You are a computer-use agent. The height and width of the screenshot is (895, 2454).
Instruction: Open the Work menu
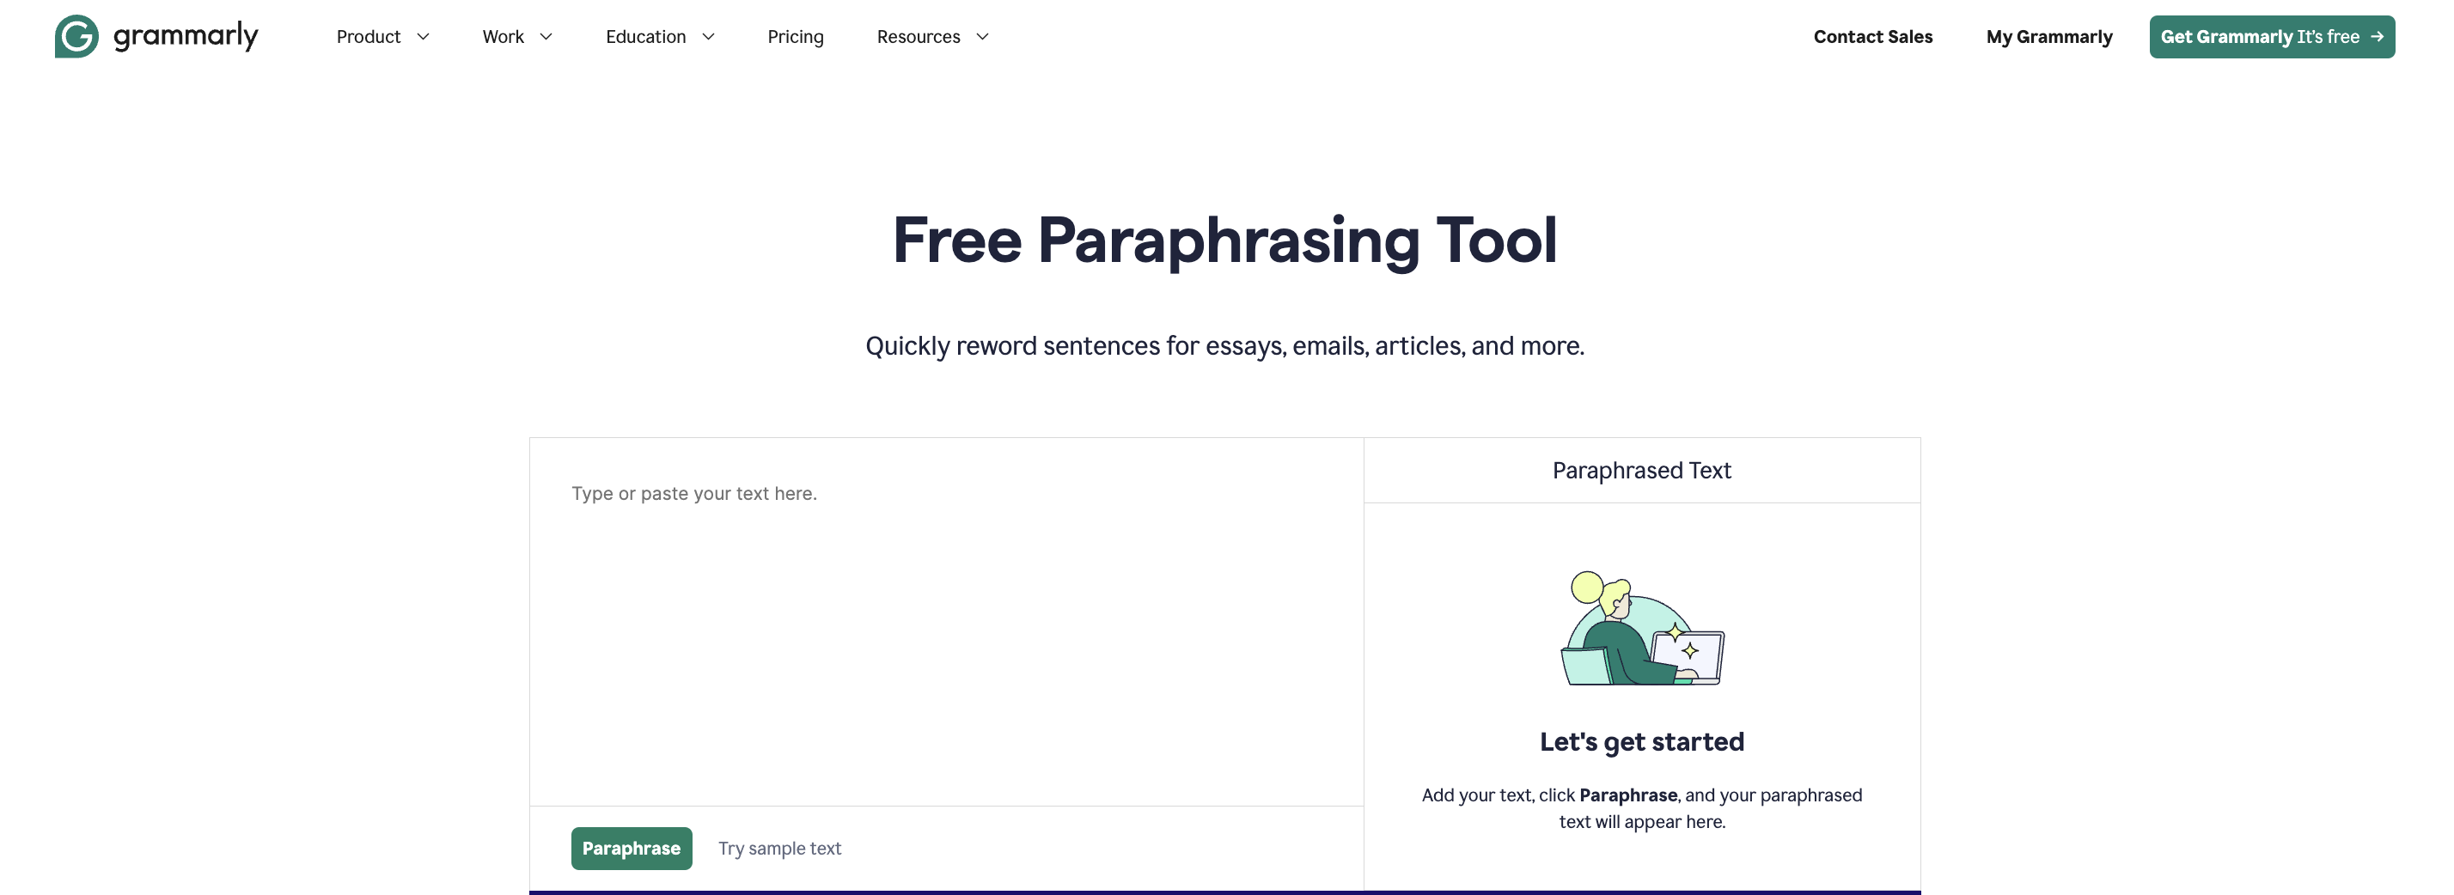point(503,36)
